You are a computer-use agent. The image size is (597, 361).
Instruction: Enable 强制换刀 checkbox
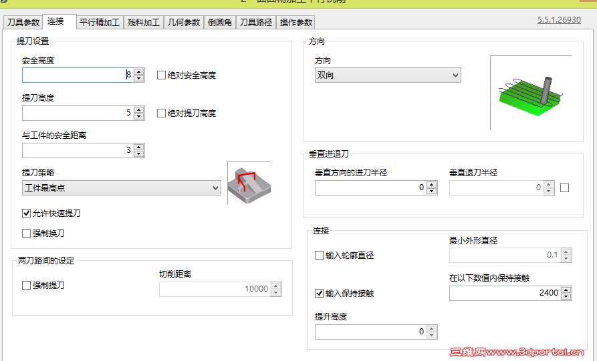(26, 233)
